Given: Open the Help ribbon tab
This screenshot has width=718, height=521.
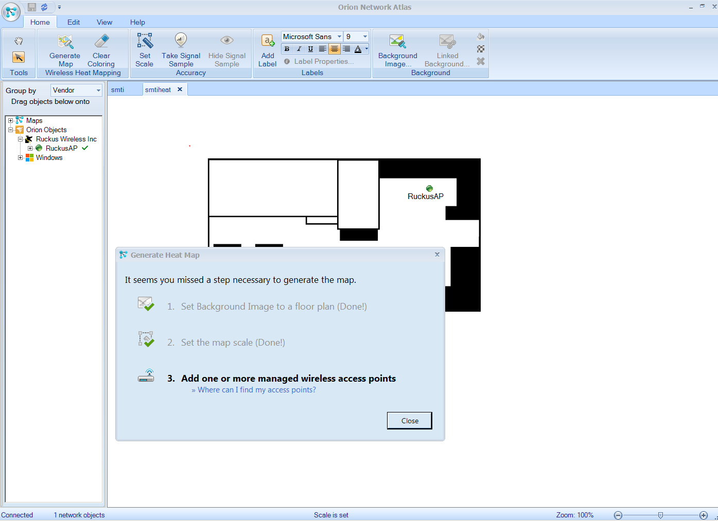Looking at the screenshot, I should (x=137, y=22).
